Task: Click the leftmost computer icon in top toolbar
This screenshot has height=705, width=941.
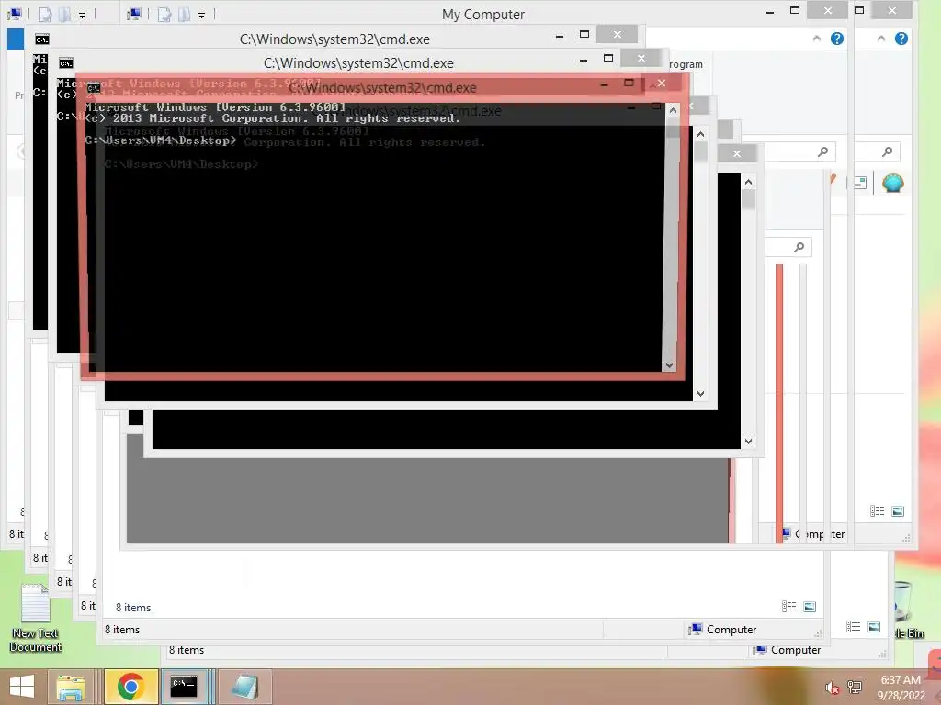Action: coord(15,14)
